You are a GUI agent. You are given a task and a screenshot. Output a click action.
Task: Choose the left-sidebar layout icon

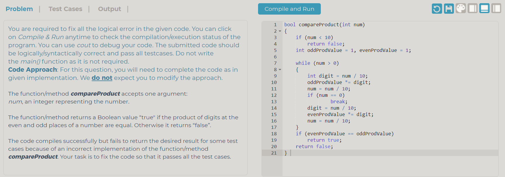coord(496,8)
